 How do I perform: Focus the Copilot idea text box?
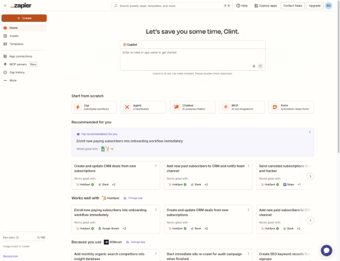(192, 56)
